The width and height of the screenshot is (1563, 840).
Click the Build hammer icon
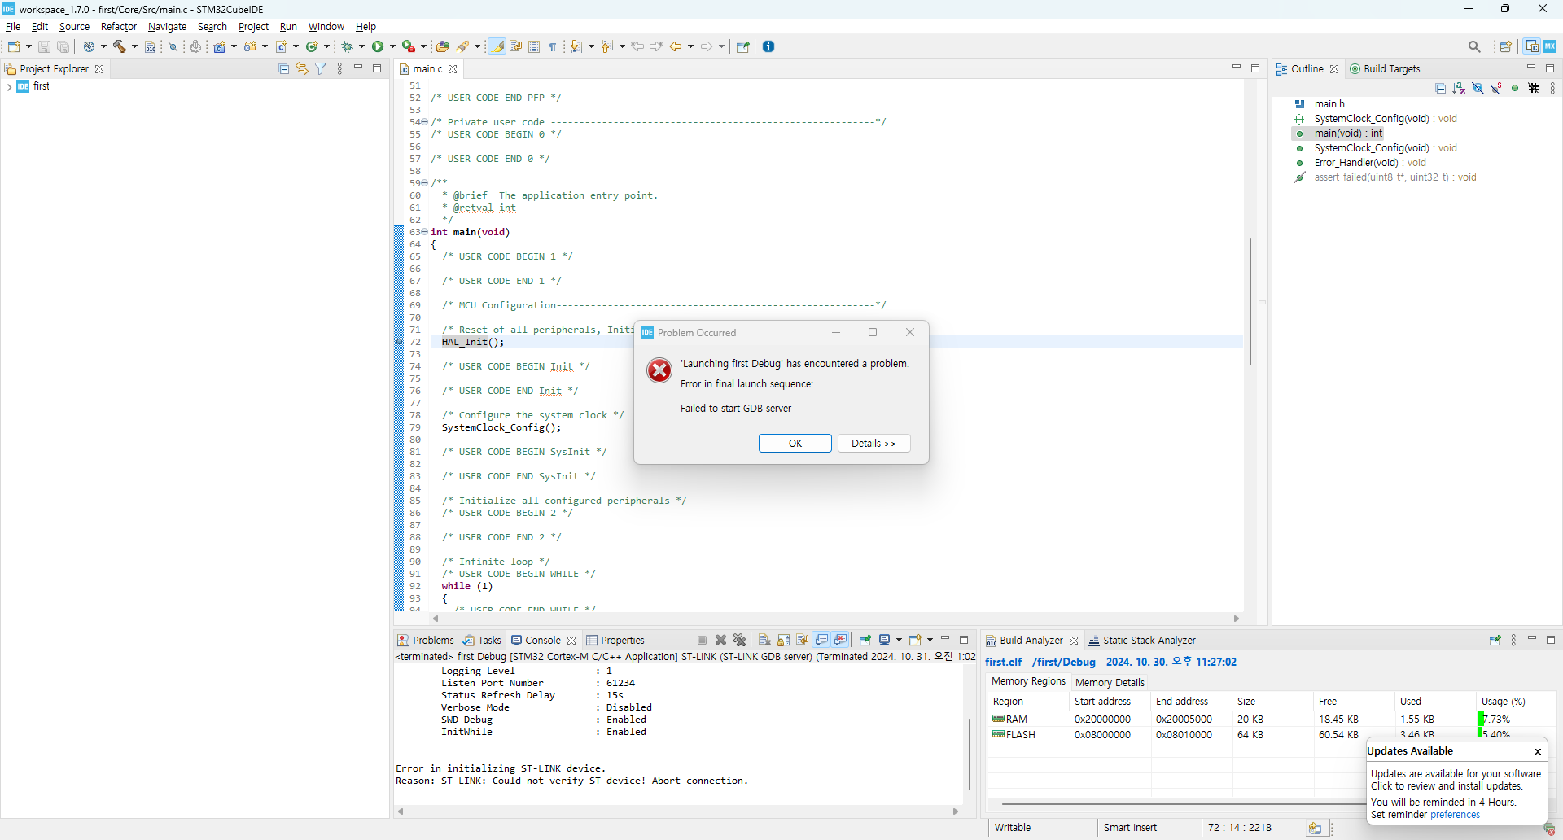click(x=119, y=46)
